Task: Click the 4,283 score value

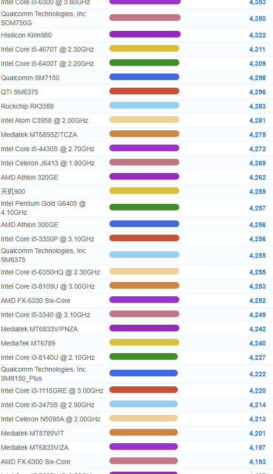Action: coord(257,106)
